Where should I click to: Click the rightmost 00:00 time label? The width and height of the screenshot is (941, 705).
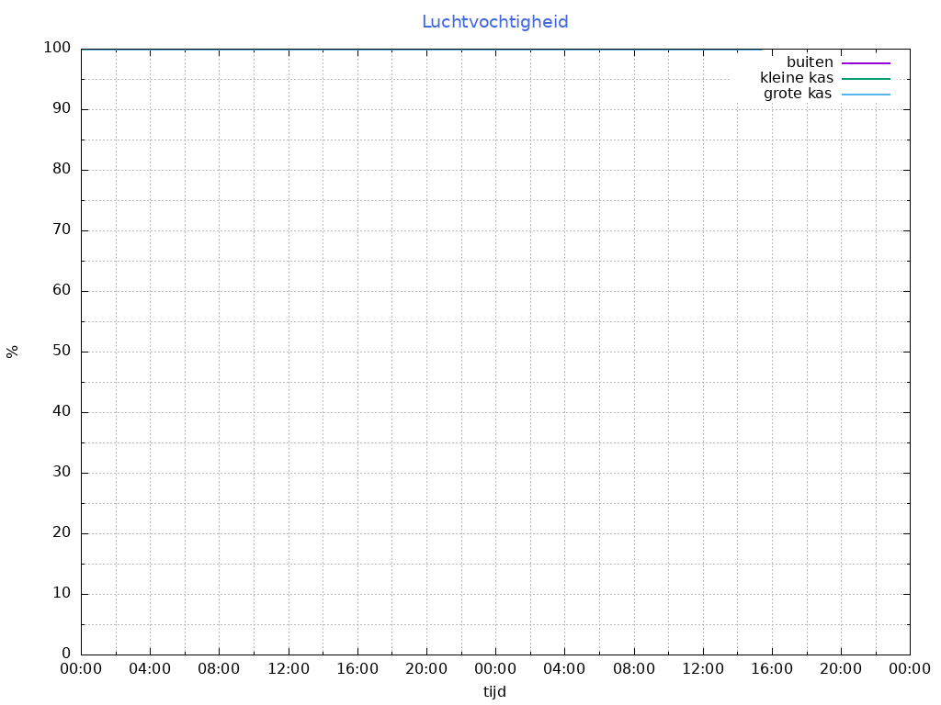[x=910, y=669]
